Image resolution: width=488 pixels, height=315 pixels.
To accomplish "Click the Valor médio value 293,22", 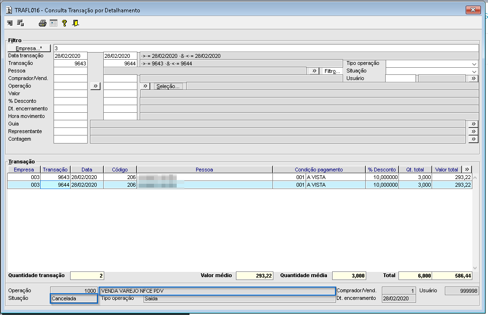I will 254,276.
